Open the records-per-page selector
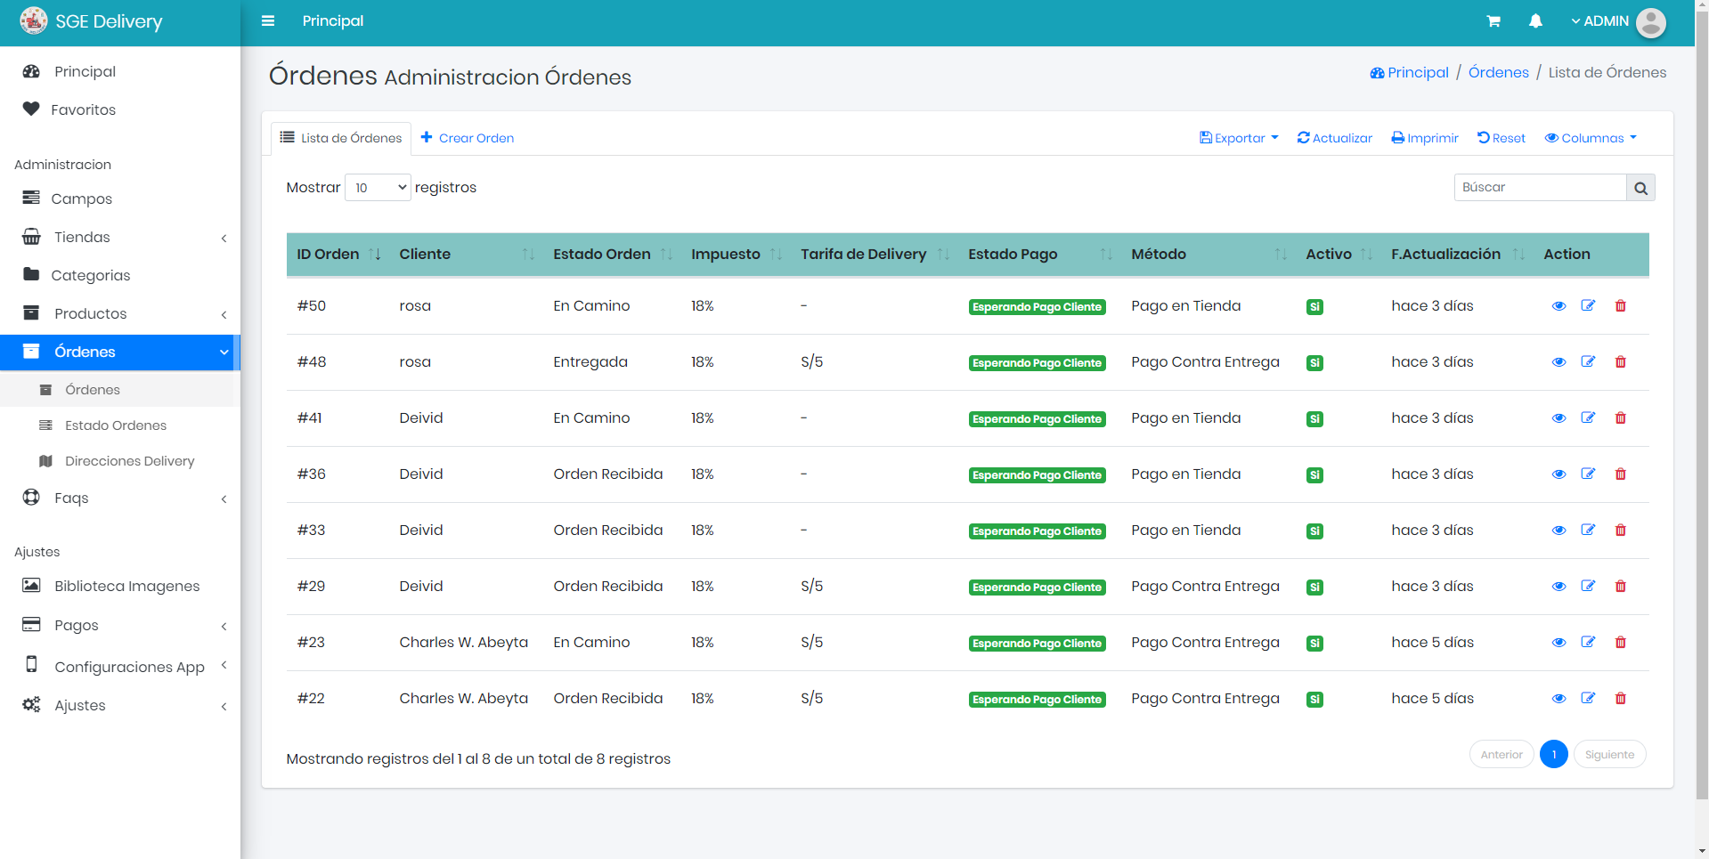This screenshot has width=1709, height=859. pyautogui.click(x=378, y=188)
